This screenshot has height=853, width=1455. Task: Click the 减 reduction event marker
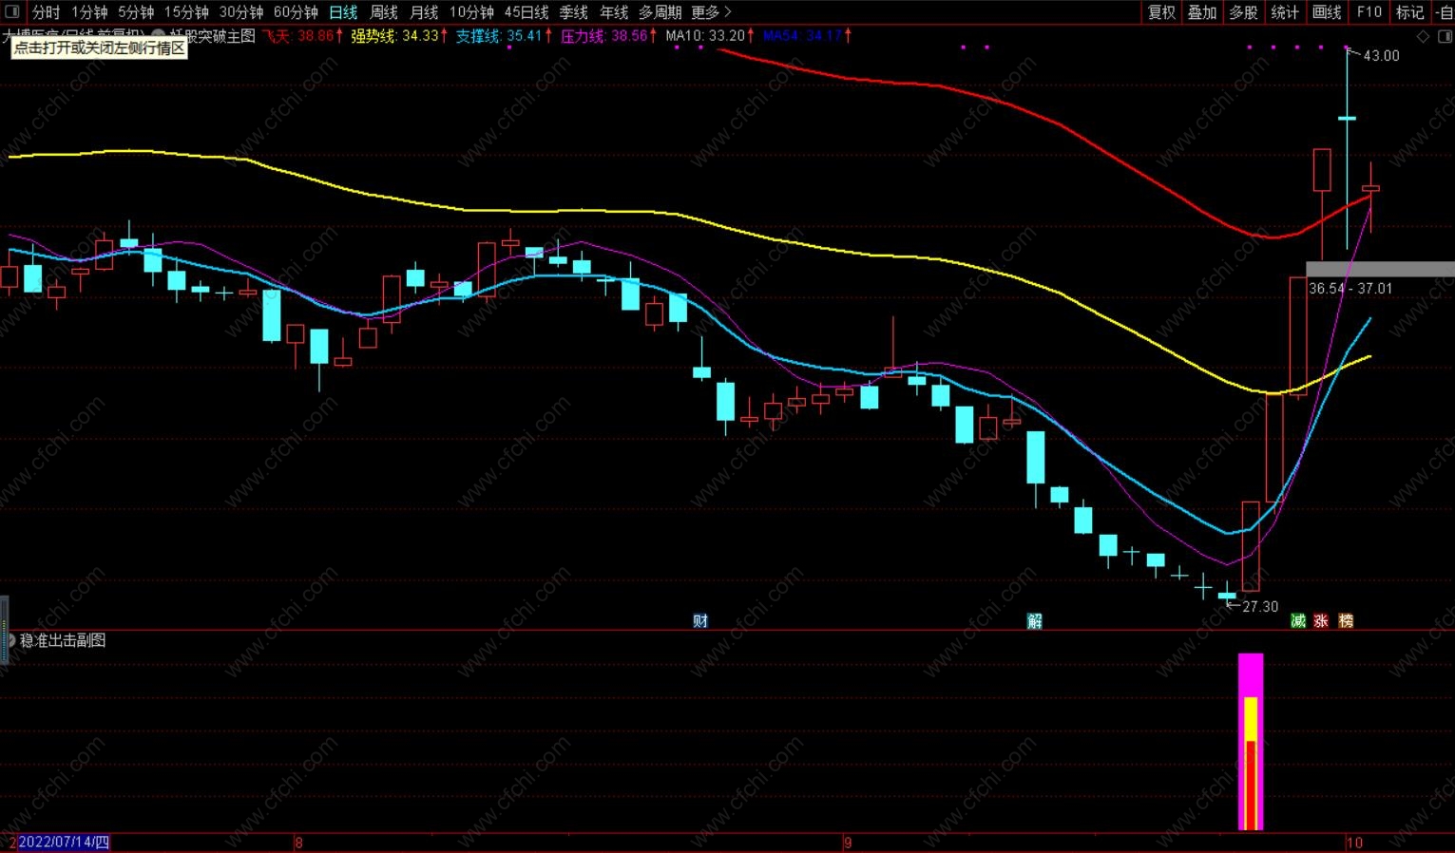1298,620
